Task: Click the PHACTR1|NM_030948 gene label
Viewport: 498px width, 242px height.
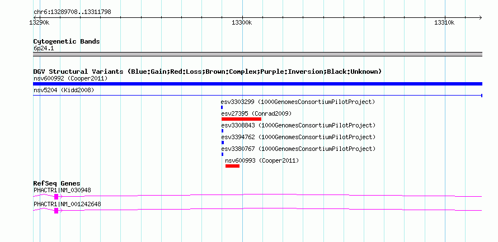Action: click(62, 190)
